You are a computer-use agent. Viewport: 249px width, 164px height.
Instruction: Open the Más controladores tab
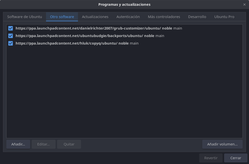pyautogui.click(x=164, y=17)
